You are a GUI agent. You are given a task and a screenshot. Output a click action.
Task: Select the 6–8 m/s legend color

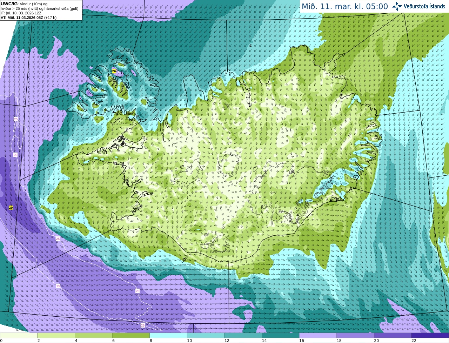point(131,335)
